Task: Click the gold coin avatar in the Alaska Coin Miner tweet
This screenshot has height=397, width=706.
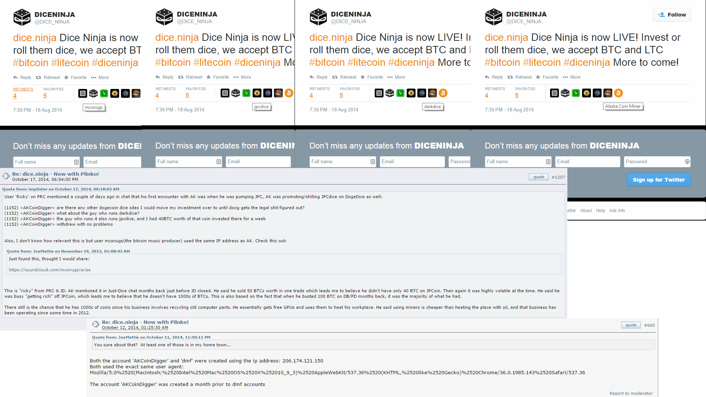Action: (586, 93)
